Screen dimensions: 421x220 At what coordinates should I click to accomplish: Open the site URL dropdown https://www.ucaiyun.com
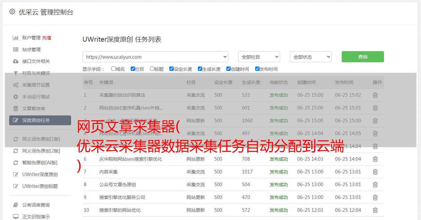tap(155, 57)
